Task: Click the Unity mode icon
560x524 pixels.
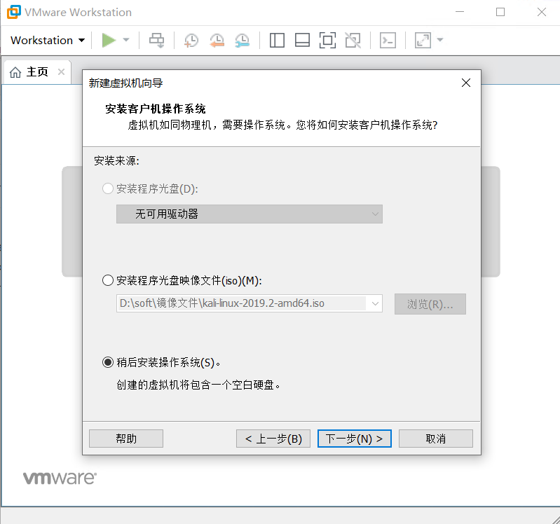Action: [353, 41]
